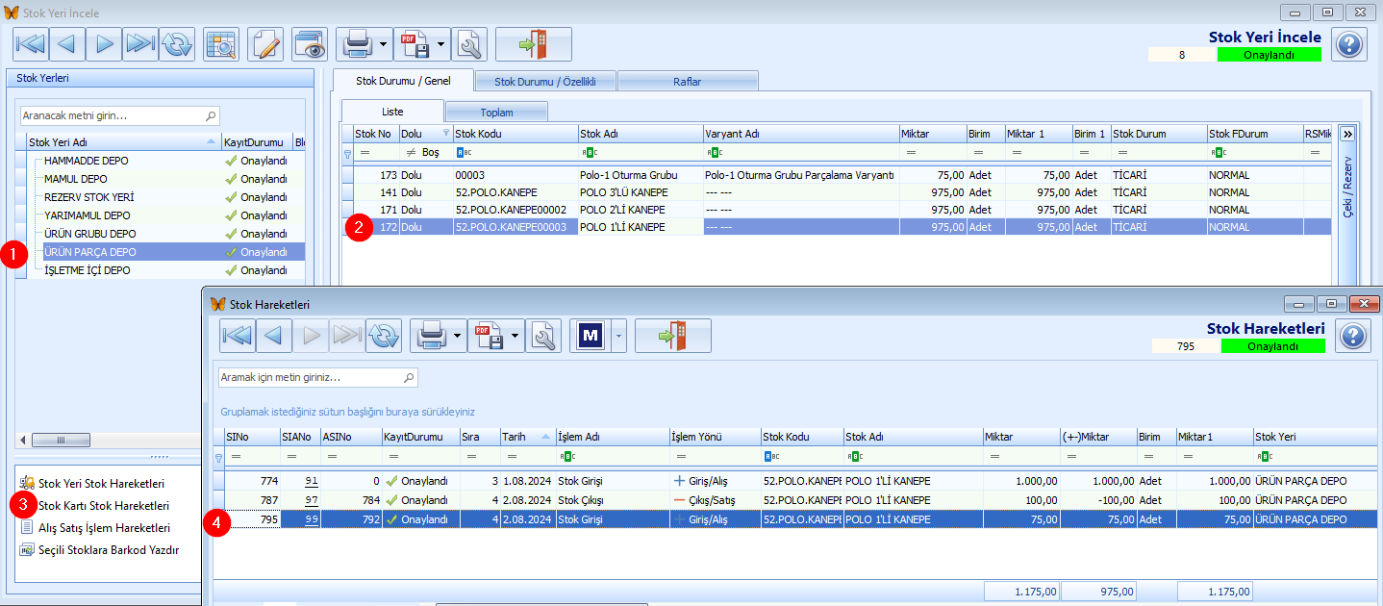Switch to Stok Durumu / Genel tab
The width and height of the screenshot is (1383, 606).
[403, 81]
